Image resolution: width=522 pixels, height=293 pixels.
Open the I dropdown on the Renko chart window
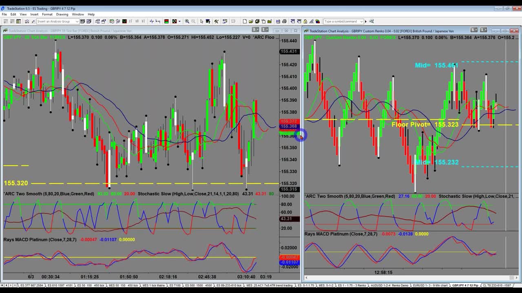coord(484,30)
